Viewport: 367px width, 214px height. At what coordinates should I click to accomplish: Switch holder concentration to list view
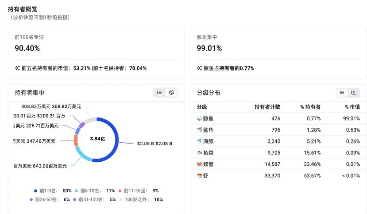pos(159,93)
